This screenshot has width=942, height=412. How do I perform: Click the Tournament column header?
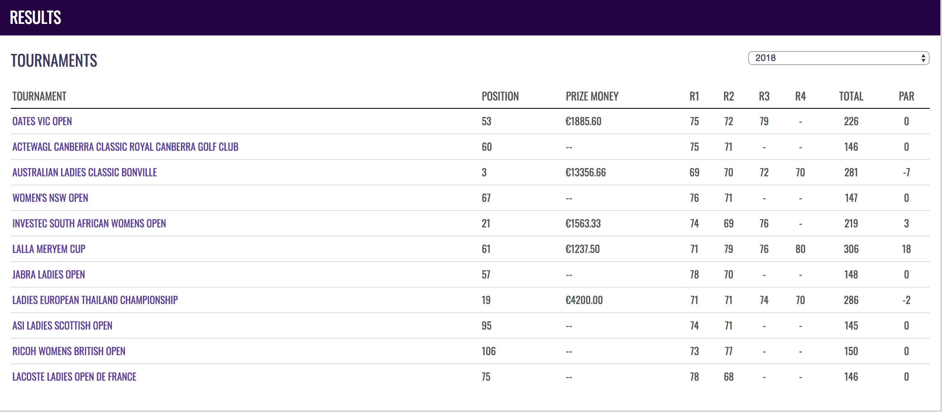tap(39, 96)
